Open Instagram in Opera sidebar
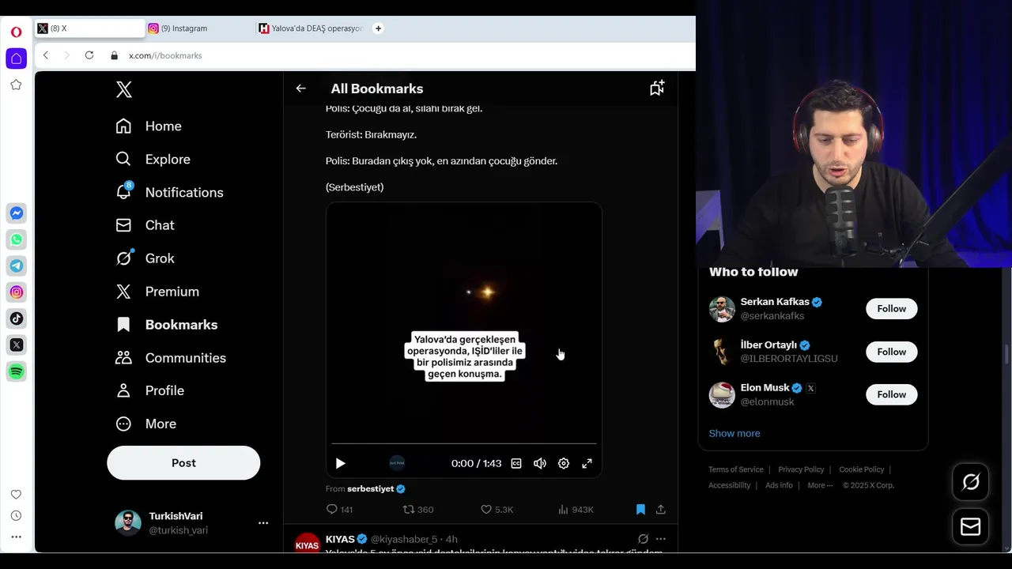 16,292
